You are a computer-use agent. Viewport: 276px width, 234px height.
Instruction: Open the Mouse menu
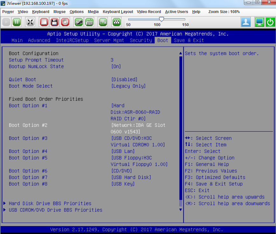(60, 12)
